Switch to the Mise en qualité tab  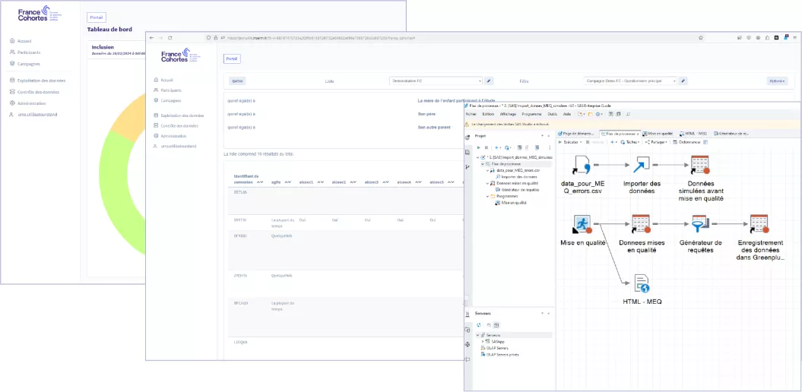(658, 134)
